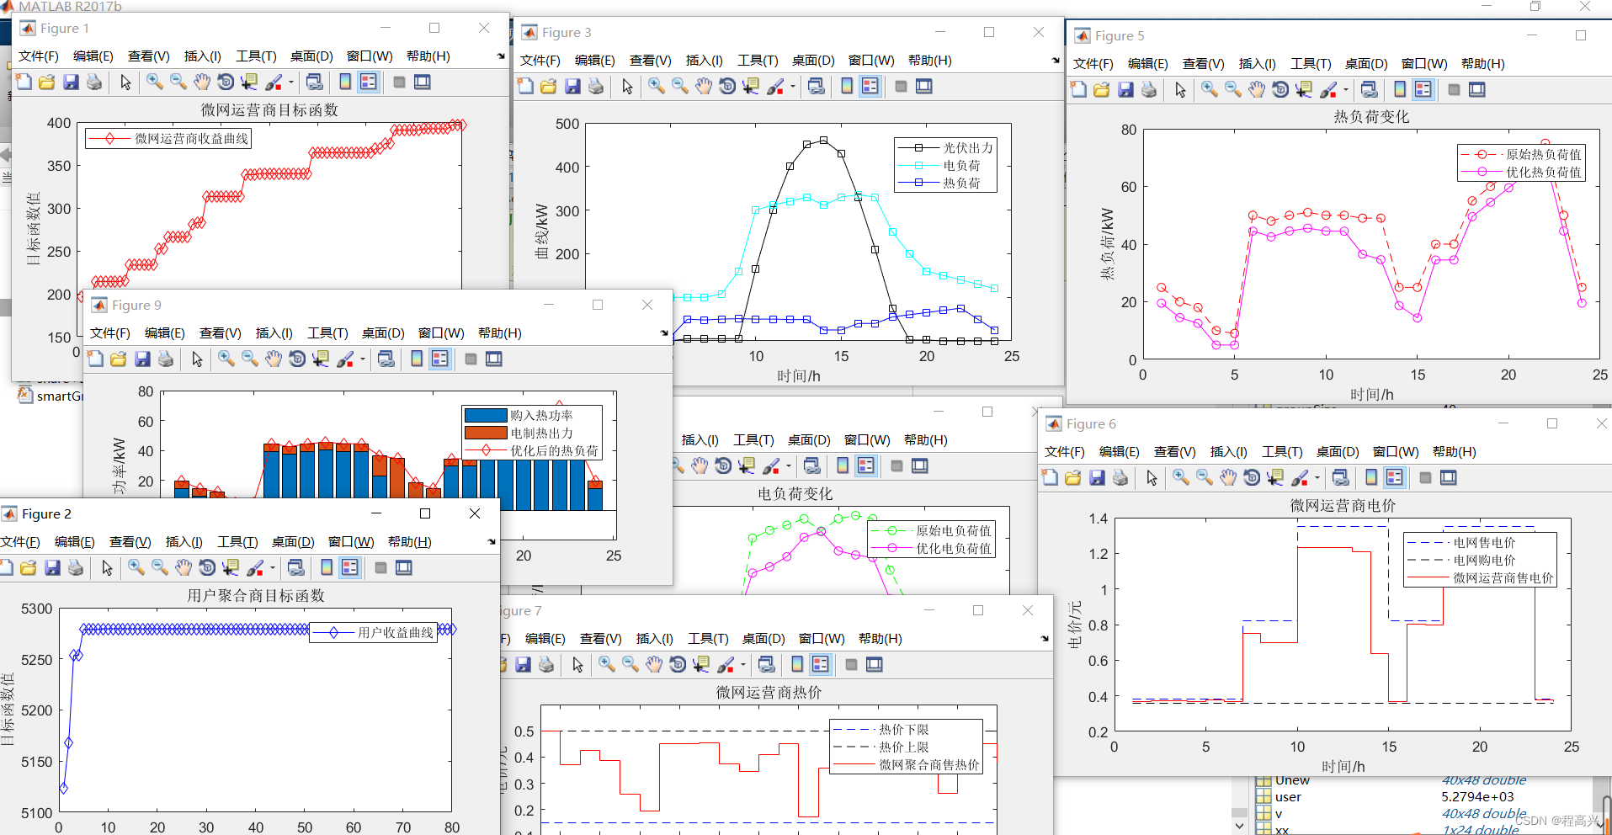Open brush color dropdown arrow in Figure 3
This screenshot has height=835, width=1612.
pos(793,87)
